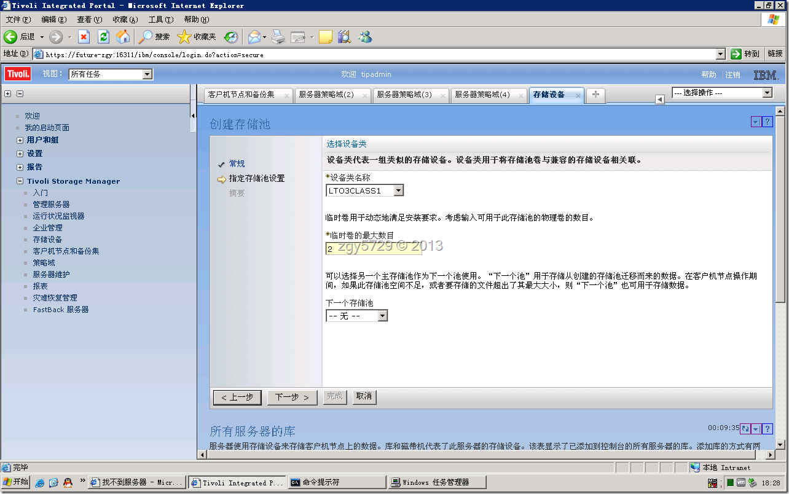The height and width of the screenshot is (494, 789).
Task: Expand the 报告 tree node
Action: tap(21, 167)
